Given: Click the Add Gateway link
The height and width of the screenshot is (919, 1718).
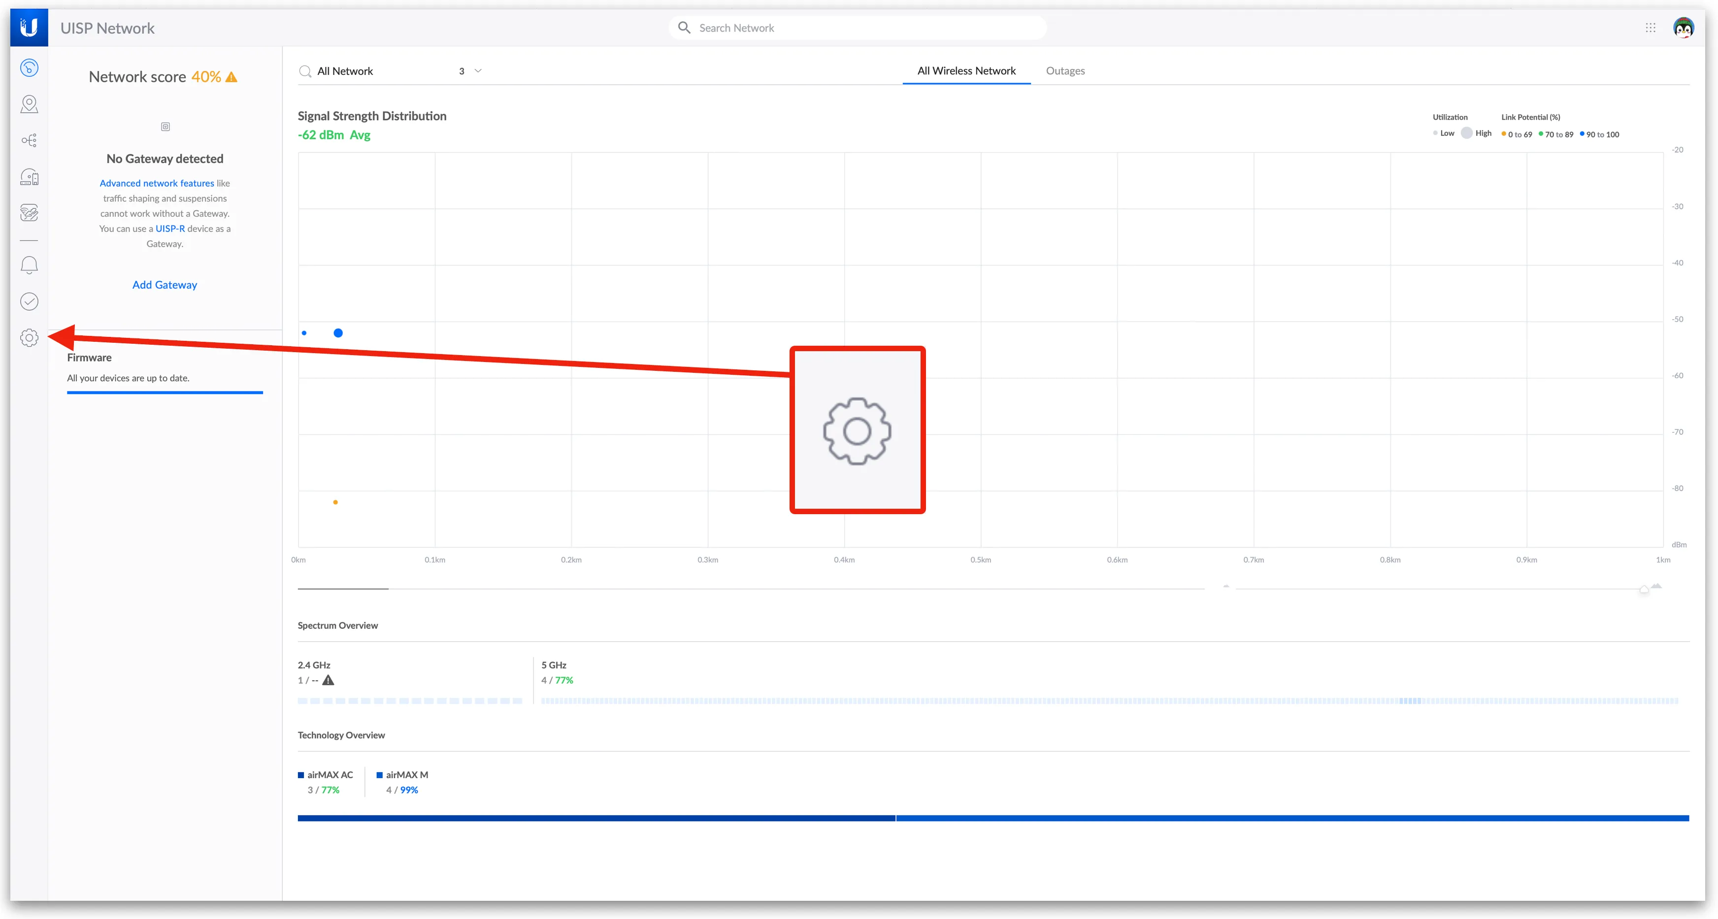Looking at the screenshot, I should [165, 285].
